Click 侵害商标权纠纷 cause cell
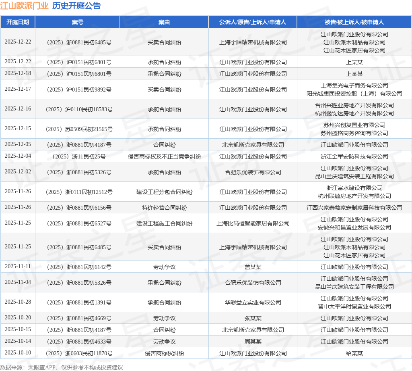This screenshot has width=412, height=371. [x=164, y=353]
